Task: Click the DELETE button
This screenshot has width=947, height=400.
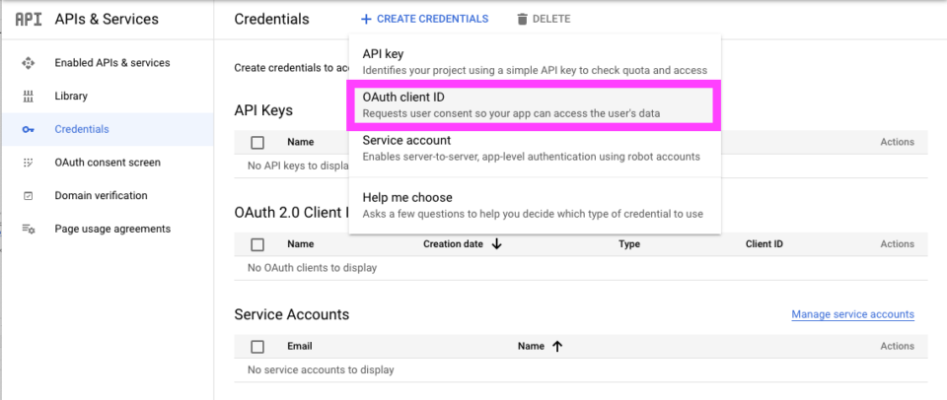Action: coord(544,20)
